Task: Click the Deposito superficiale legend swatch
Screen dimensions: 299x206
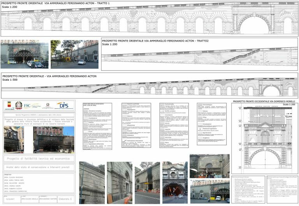Action: point(123,104)
